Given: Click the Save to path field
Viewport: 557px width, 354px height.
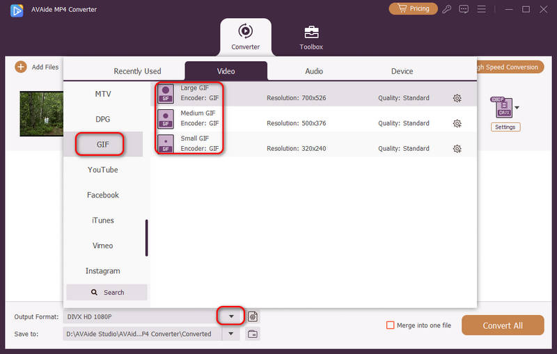Looking at the screenshot, I should click(143, 334).
